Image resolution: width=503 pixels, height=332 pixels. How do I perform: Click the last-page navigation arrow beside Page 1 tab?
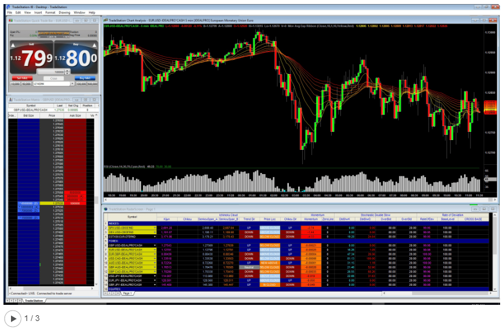click(119, 293)
